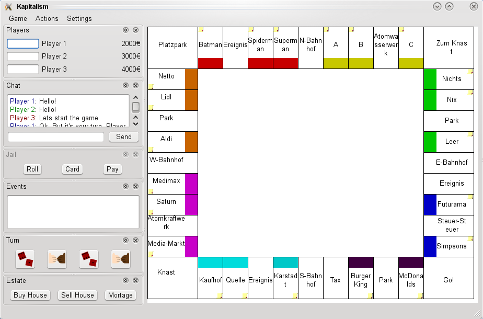Click the yellow note icon on Quelle square
Image resolution: width=483 pixels, height=319 pixels.
[x=245, y=296]
